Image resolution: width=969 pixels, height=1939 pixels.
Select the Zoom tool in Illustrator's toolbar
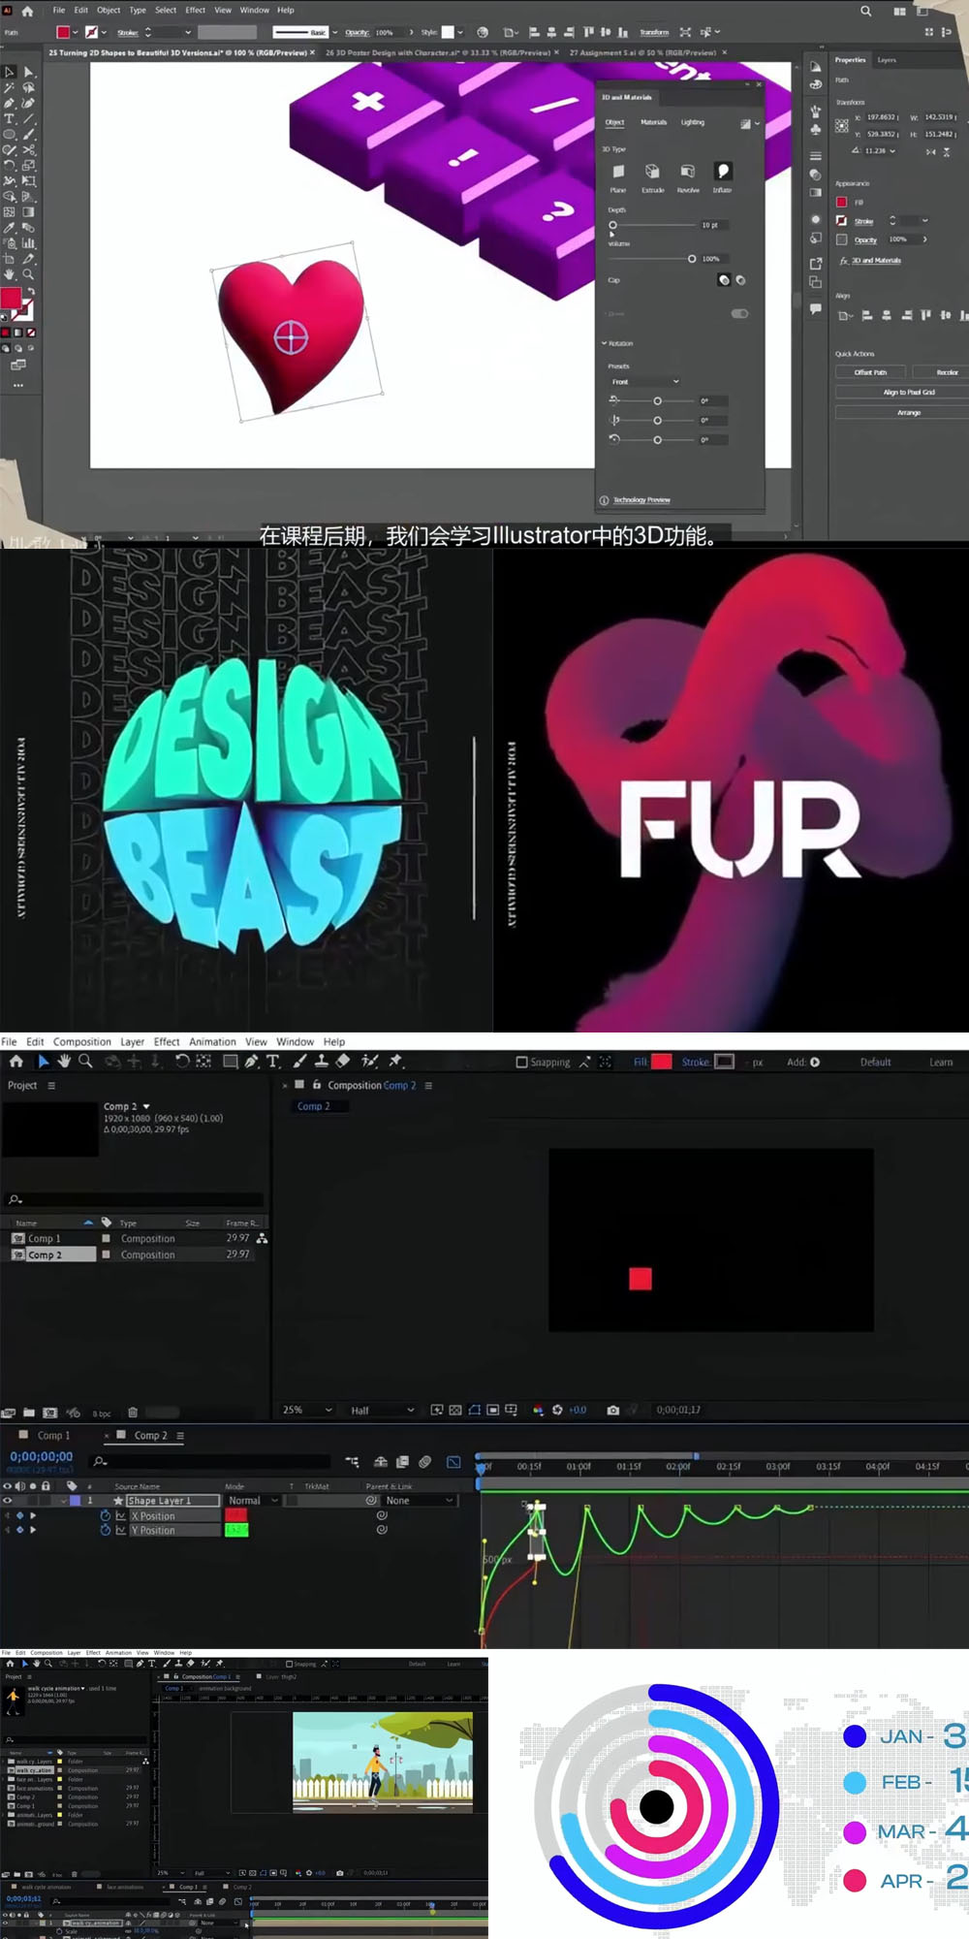pyautogui.click(x=28, y=274)
